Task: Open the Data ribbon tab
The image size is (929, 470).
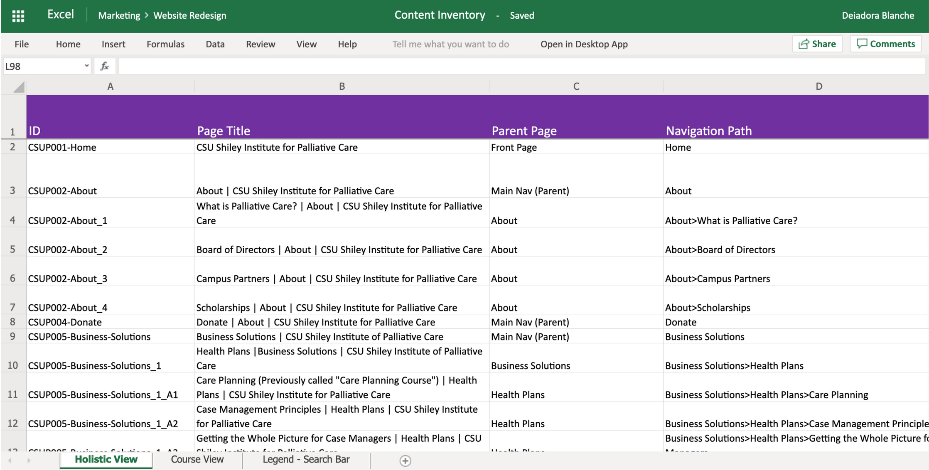Action: 215,44
